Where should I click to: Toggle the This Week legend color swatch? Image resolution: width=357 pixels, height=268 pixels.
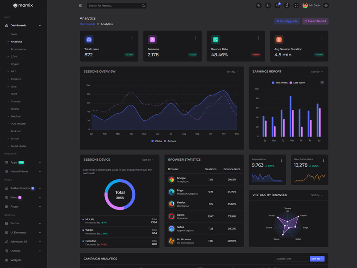(273, 83)
